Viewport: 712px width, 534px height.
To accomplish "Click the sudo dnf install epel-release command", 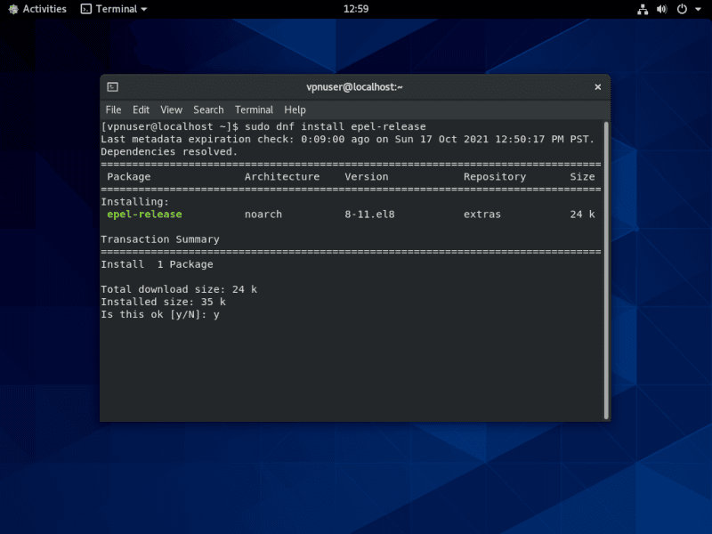I will tap(336, 126).
